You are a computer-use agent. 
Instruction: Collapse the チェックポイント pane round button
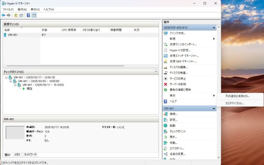pos(156,72)
